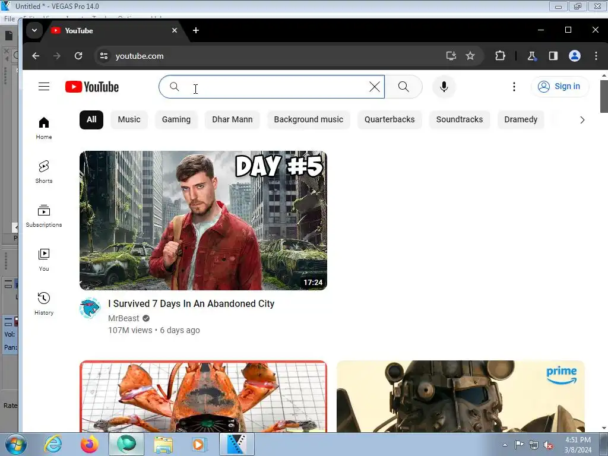608x456 pixels.
Task: Launch Firefox from the taskbar
Action: [x=90, y=444]
